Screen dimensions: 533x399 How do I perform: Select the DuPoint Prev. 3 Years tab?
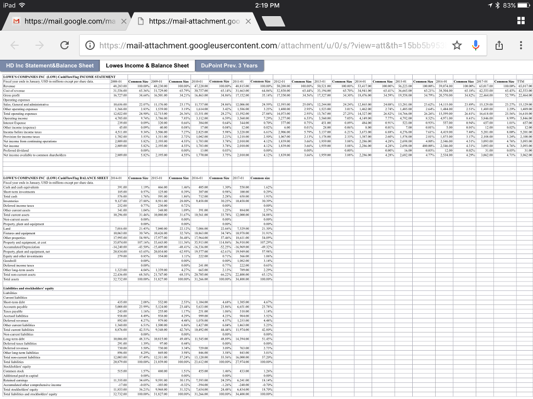click(230, 65)
